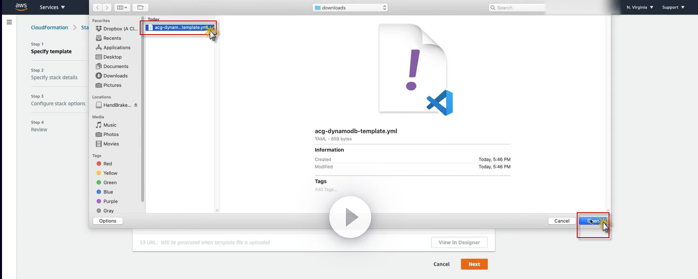
Task: Eject the HandBrake volume
Action: tap(136, 105)
